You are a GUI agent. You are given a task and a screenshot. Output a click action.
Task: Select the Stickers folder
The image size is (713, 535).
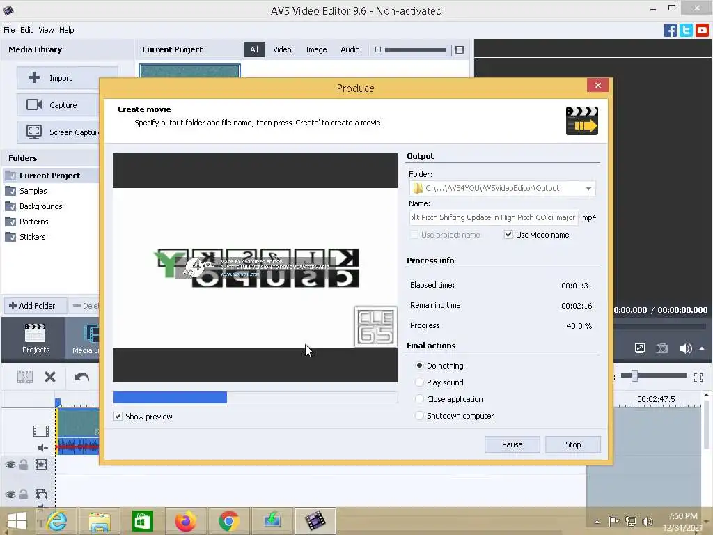pos(32,237)
